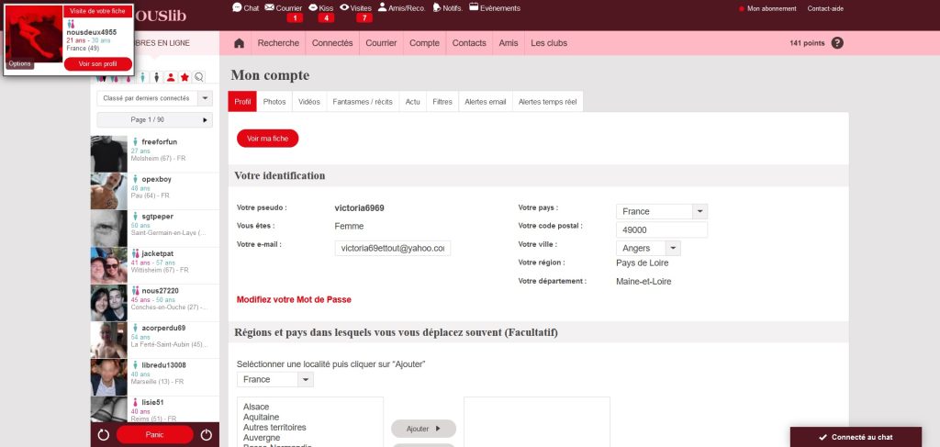This screenshot has height=447, width=940.
Task: Open the 'Fantasmes / récits' tab
Action: click(x=361, y=102)
